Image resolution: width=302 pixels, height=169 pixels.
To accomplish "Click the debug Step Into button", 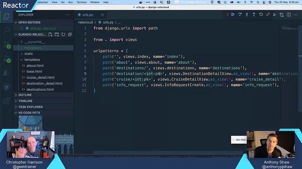I will (x=247, y=15).
